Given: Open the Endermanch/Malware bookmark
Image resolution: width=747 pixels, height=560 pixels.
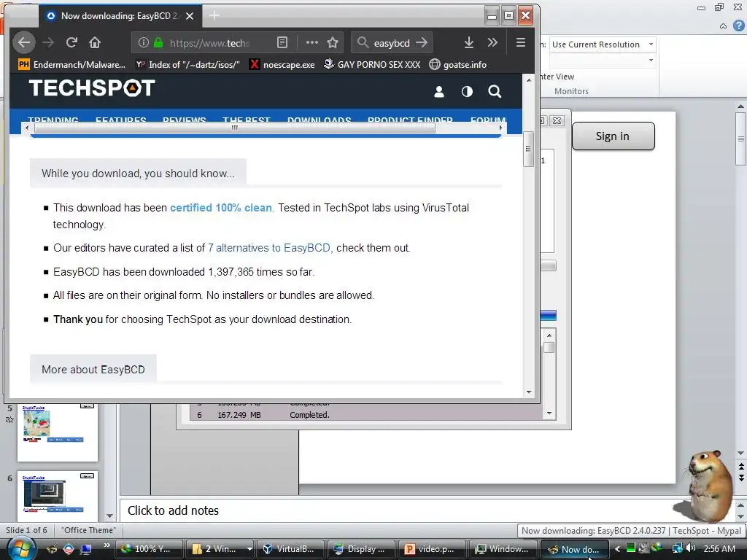Looking at the screenshot, I should pyautogui.click(x=72, y=64).
